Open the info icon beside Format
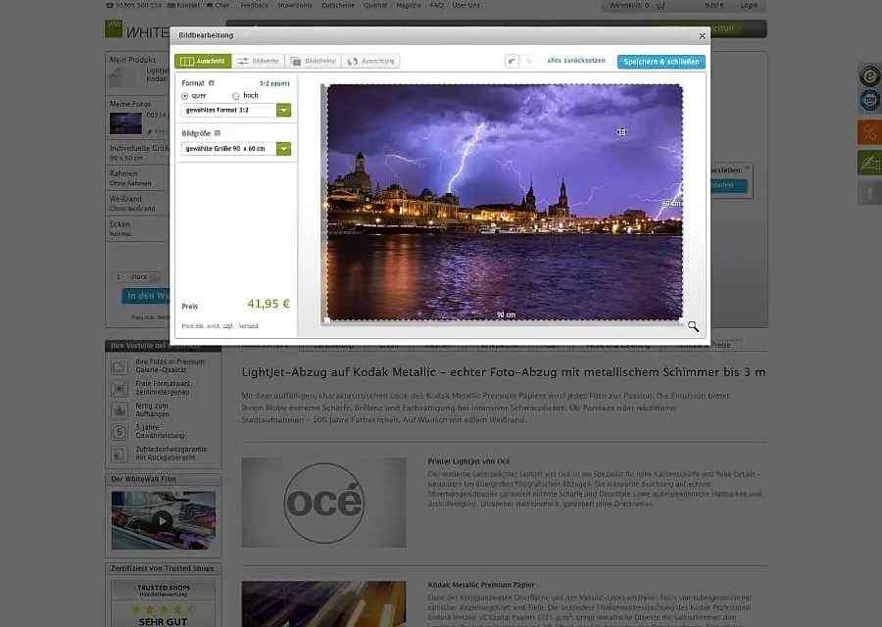Image resolution: width=882 pixels, height=627 pixels. (x=212, y=83)
